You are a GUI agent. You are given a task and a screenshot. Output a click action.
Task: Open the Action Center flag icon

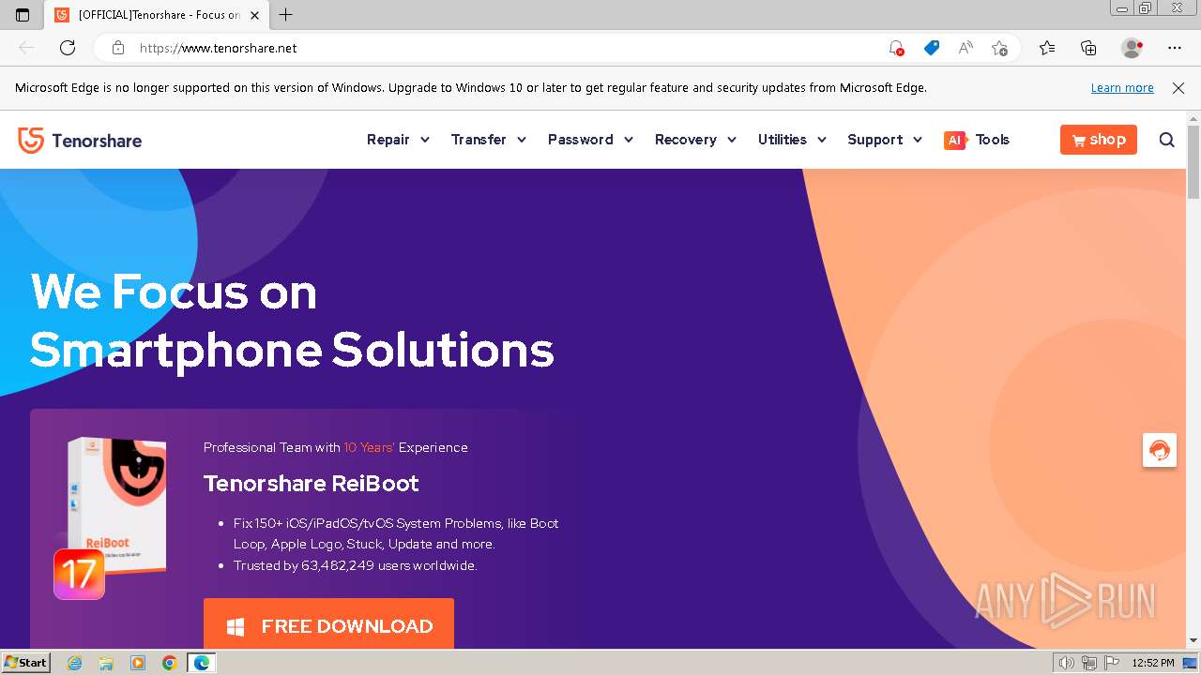point(1110,664)
